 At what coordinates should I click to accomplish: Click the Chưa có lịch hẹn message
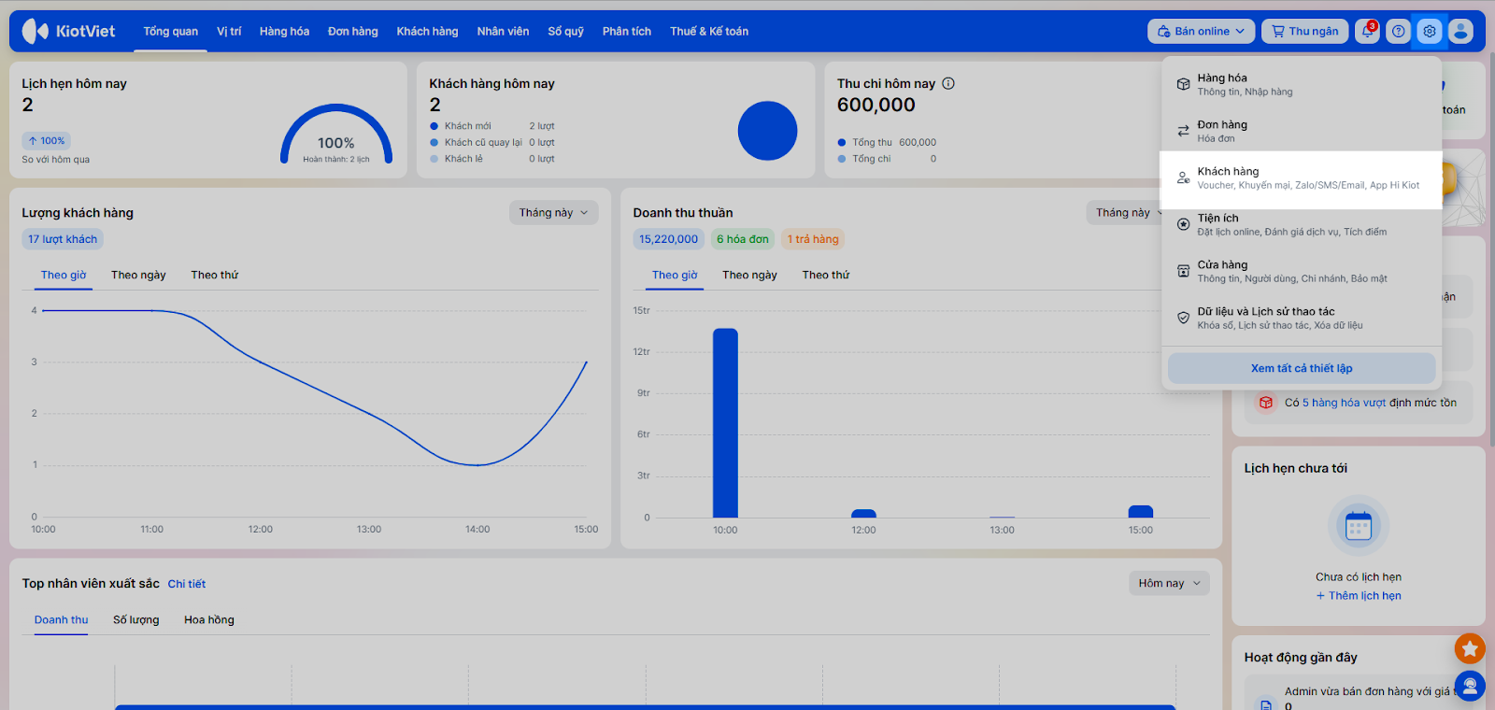(1359, 577)
